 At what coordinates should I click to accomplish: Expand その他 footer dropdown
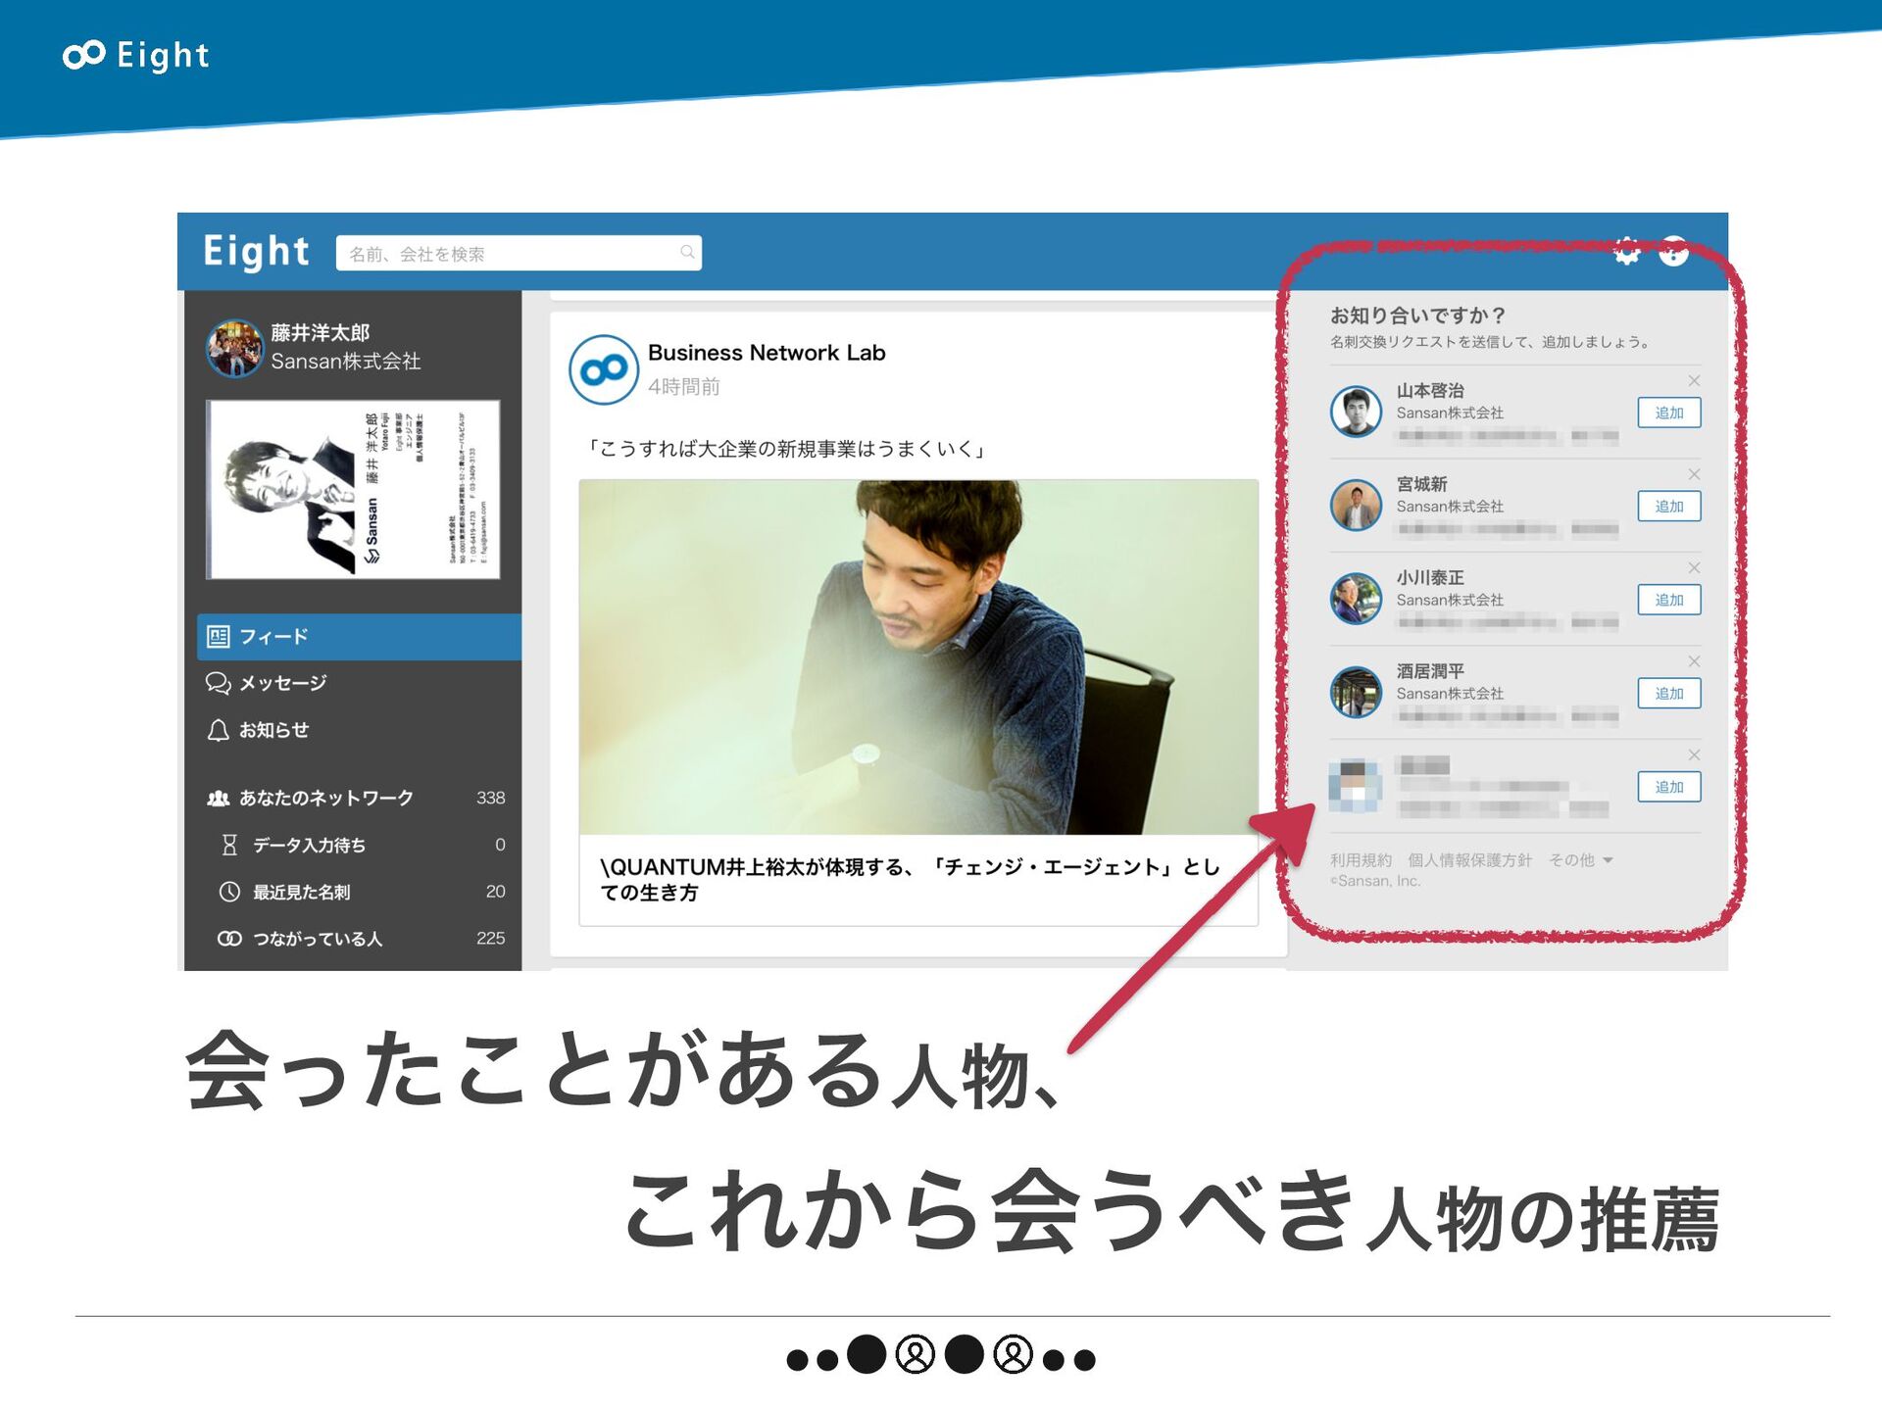[1580, 860]
